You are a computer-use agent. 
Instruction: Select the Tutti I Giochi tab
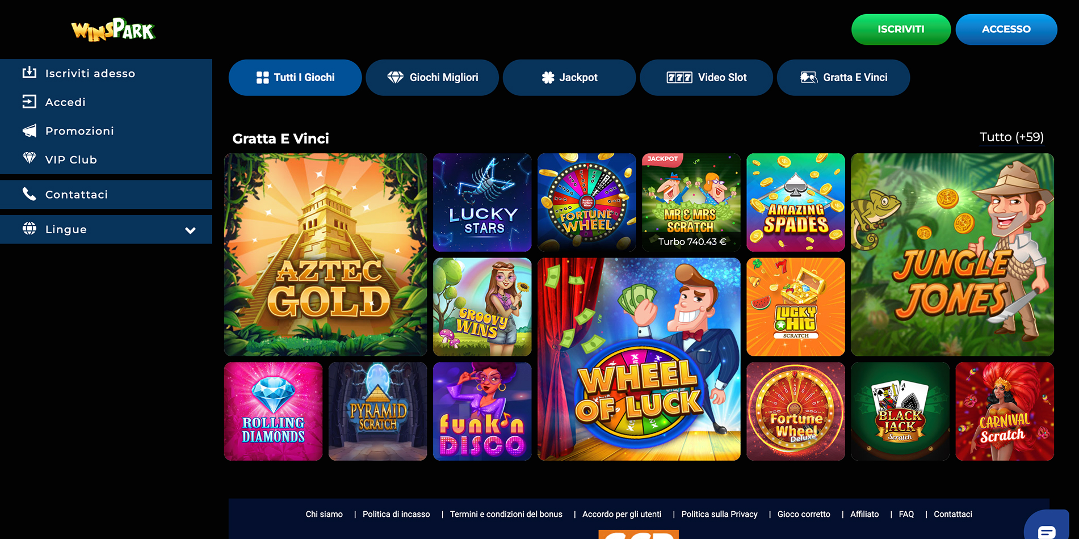pyautogui.click(x=295, y=78)
